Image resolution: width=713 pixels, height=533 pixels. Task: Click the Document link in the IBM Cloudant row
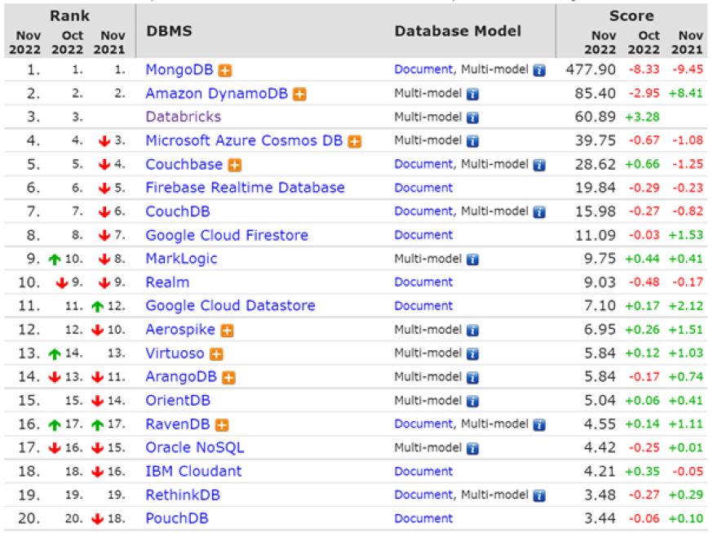(x=423, y=472)
